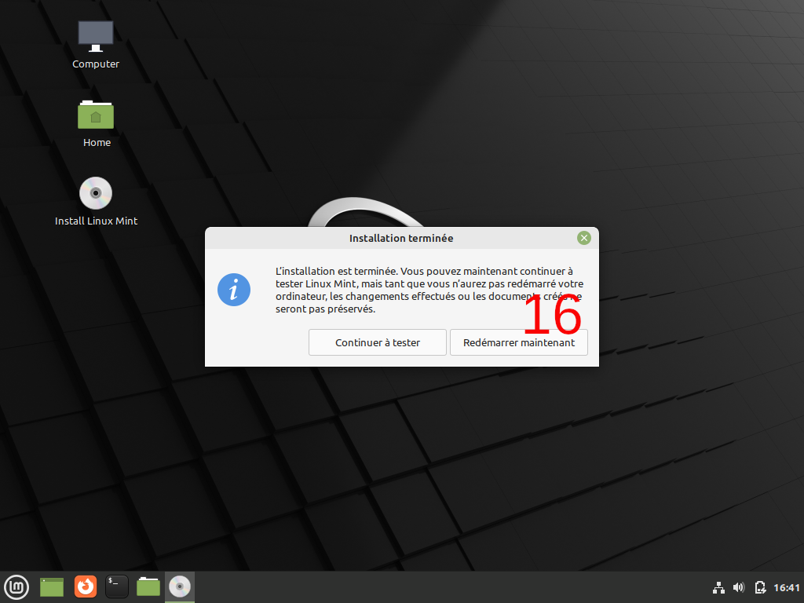
Task: Open Firefox from the taskbar
Action: pyautogui.click(x=85, y=587)
